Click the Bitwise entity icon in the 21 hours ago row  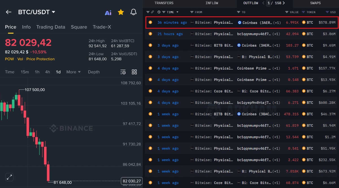coord(192,34)
